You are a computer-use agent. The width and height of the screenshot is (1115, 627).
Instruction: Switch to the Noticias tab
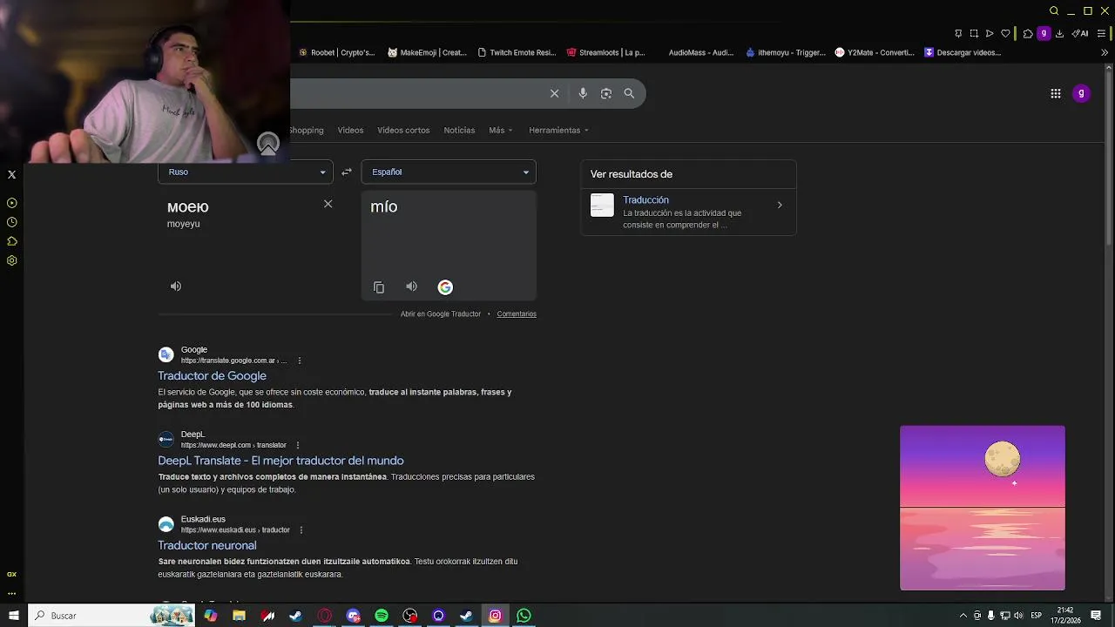tap(459, 130)
